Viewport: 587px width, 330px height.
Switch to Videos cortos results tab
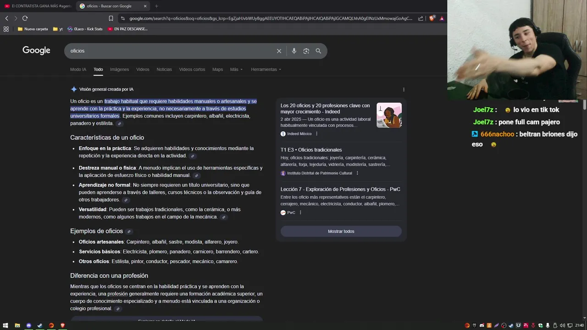(x=192, y=70)
